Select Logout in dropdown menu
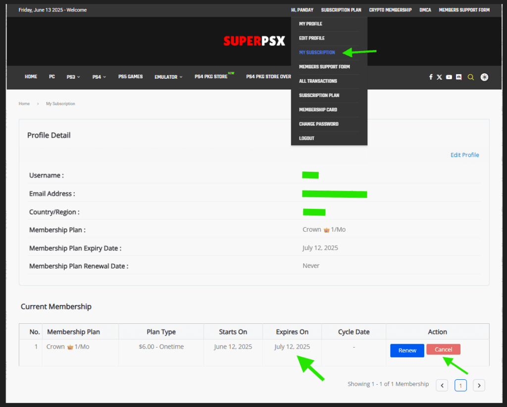 (306, 138)
